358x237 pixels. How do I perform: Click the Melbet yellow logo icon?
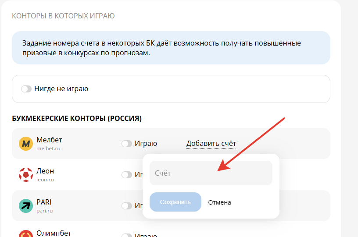[26, 144]
